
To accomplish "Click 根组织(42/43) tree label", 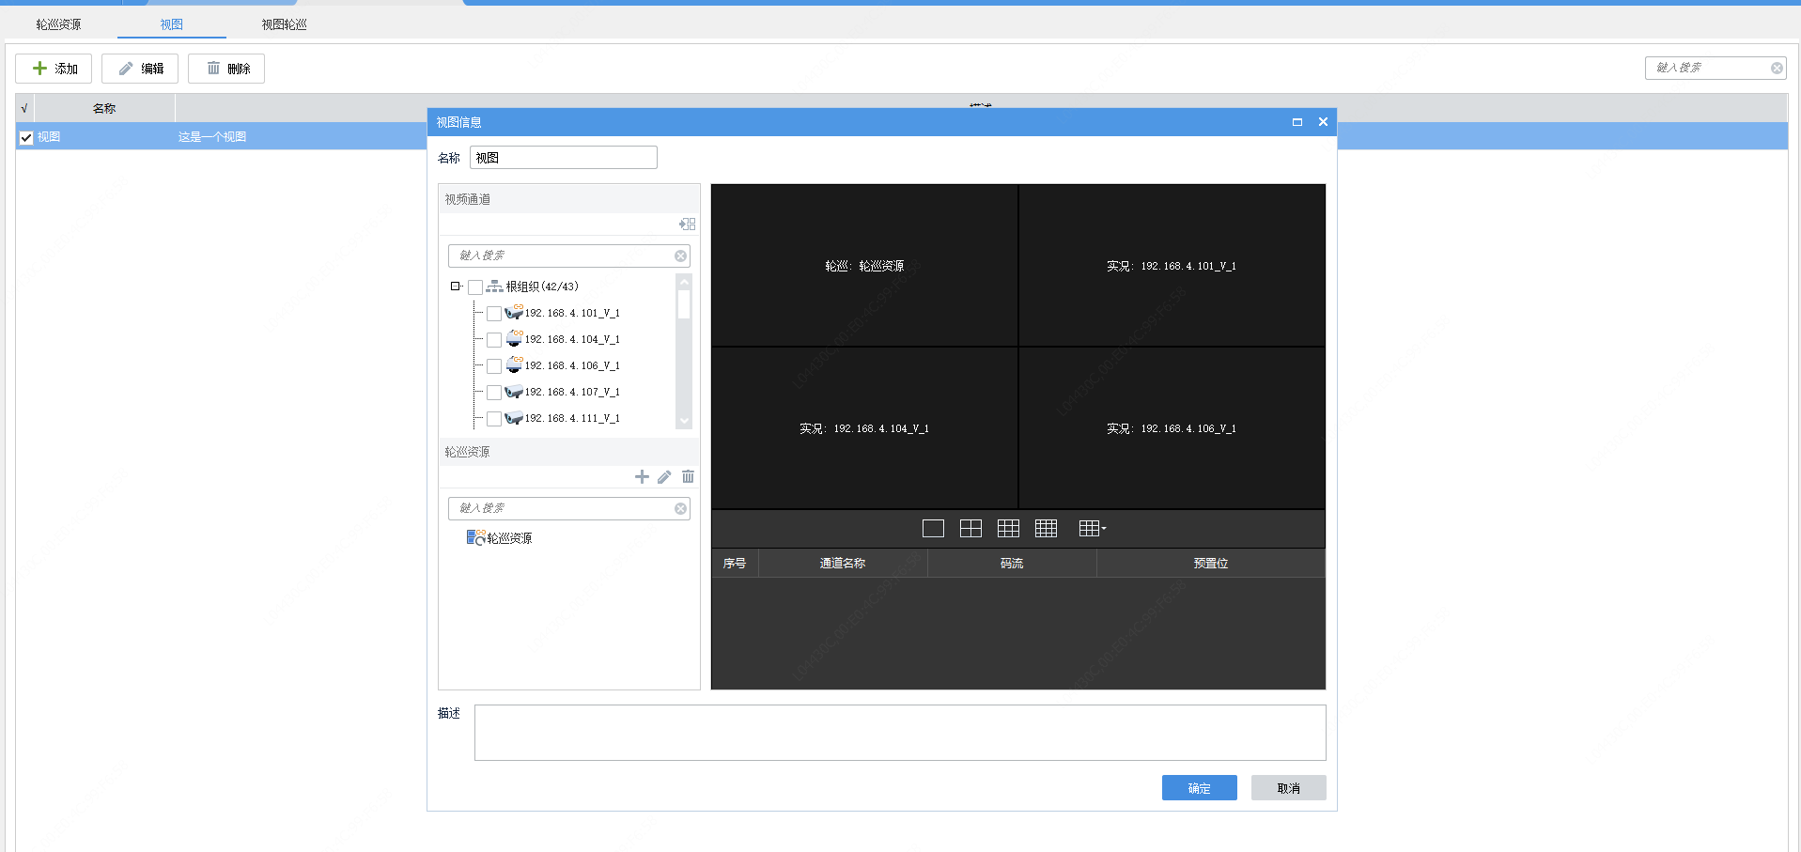I will [542, 287].
